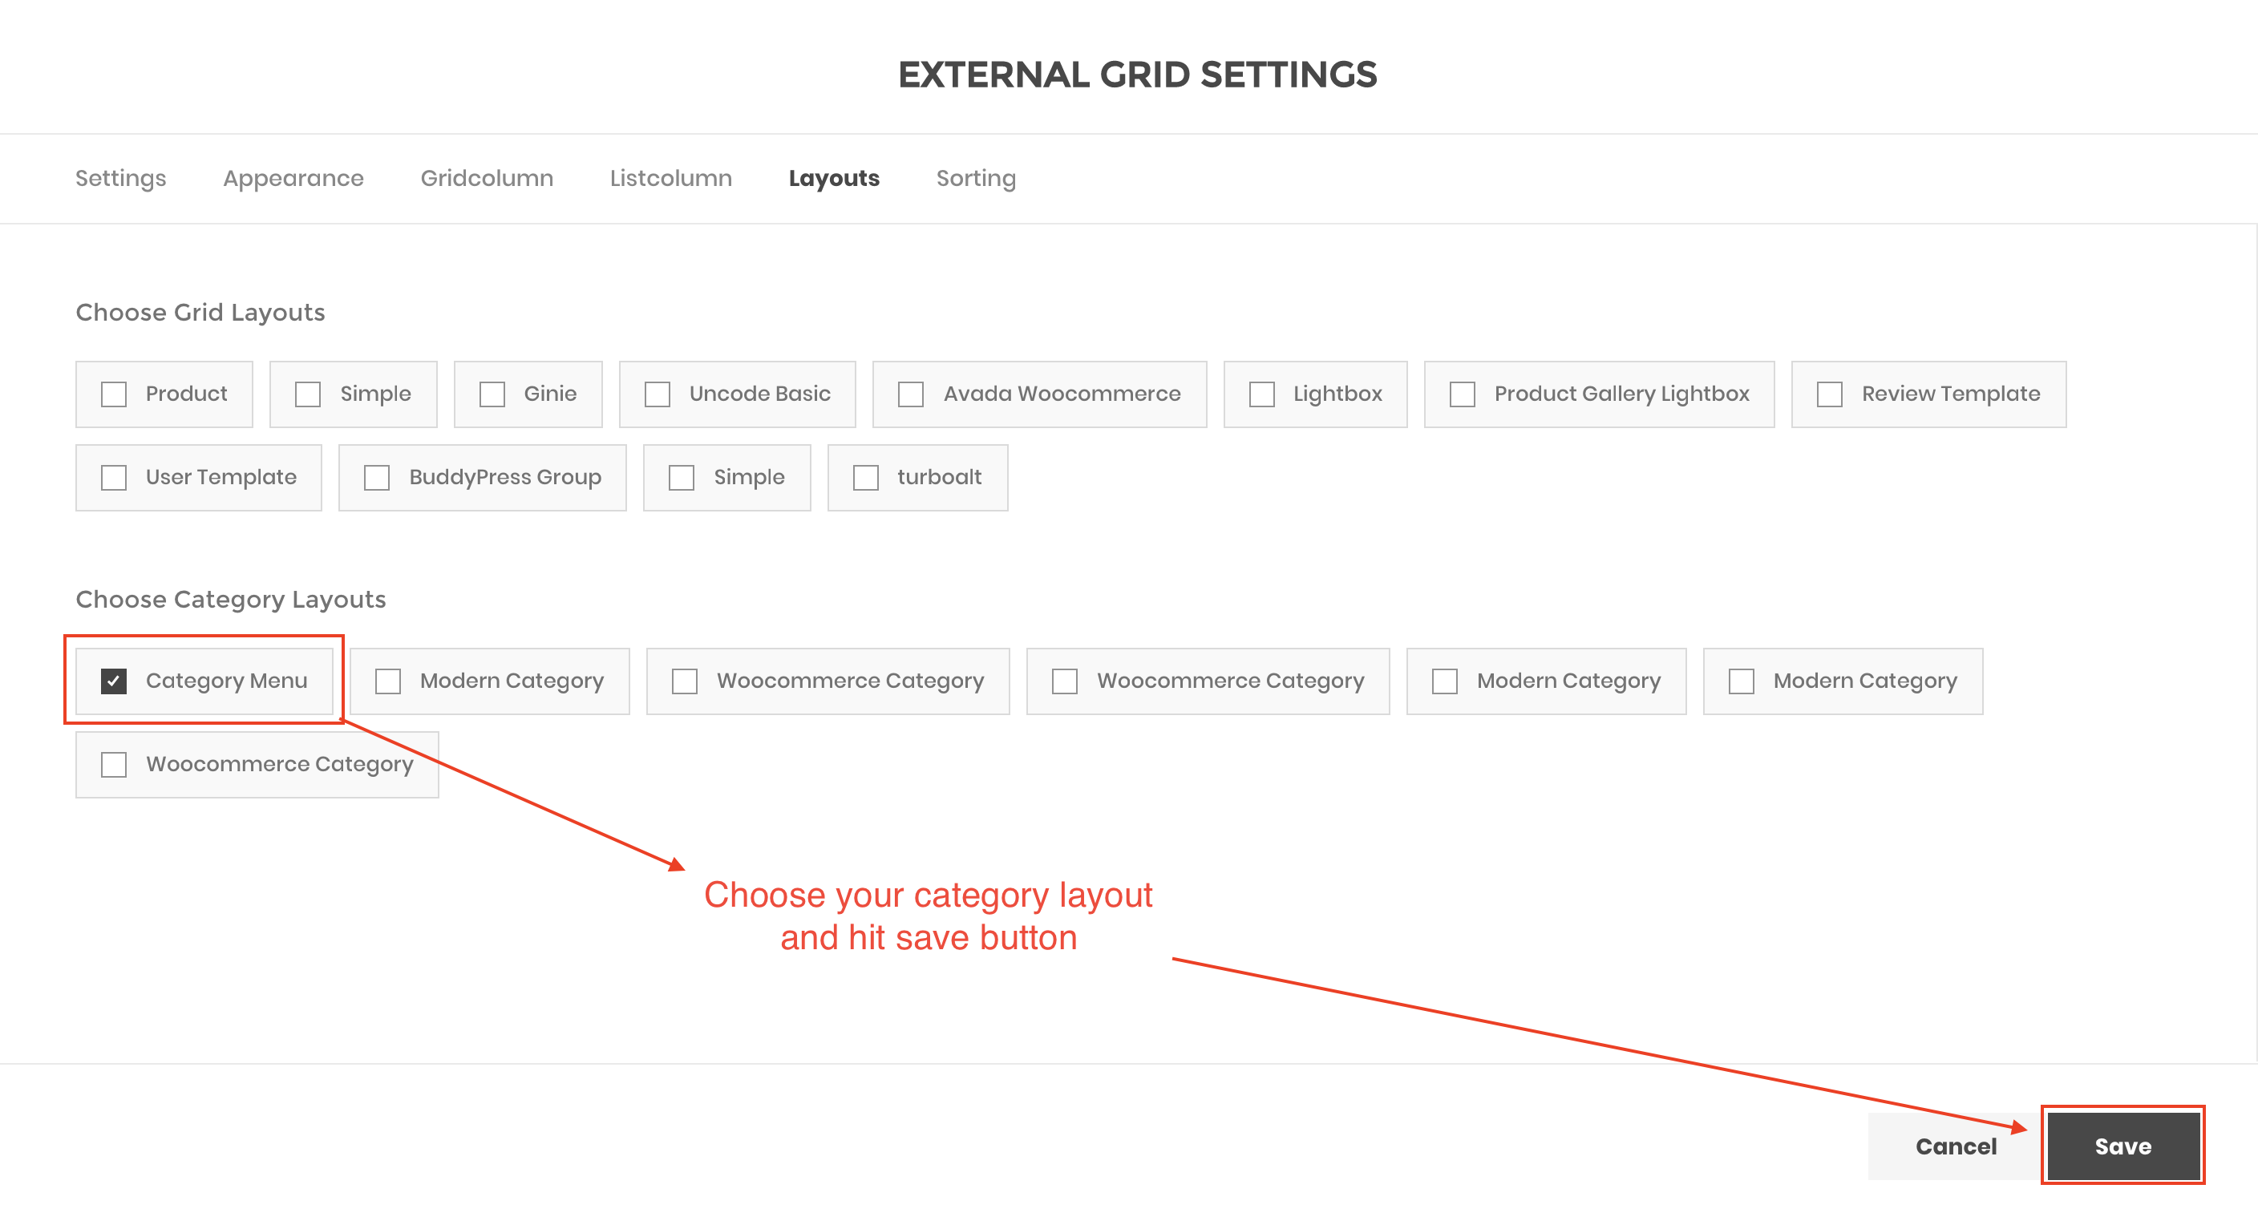Go to the Gridcolumn tab

pos(487,178)
